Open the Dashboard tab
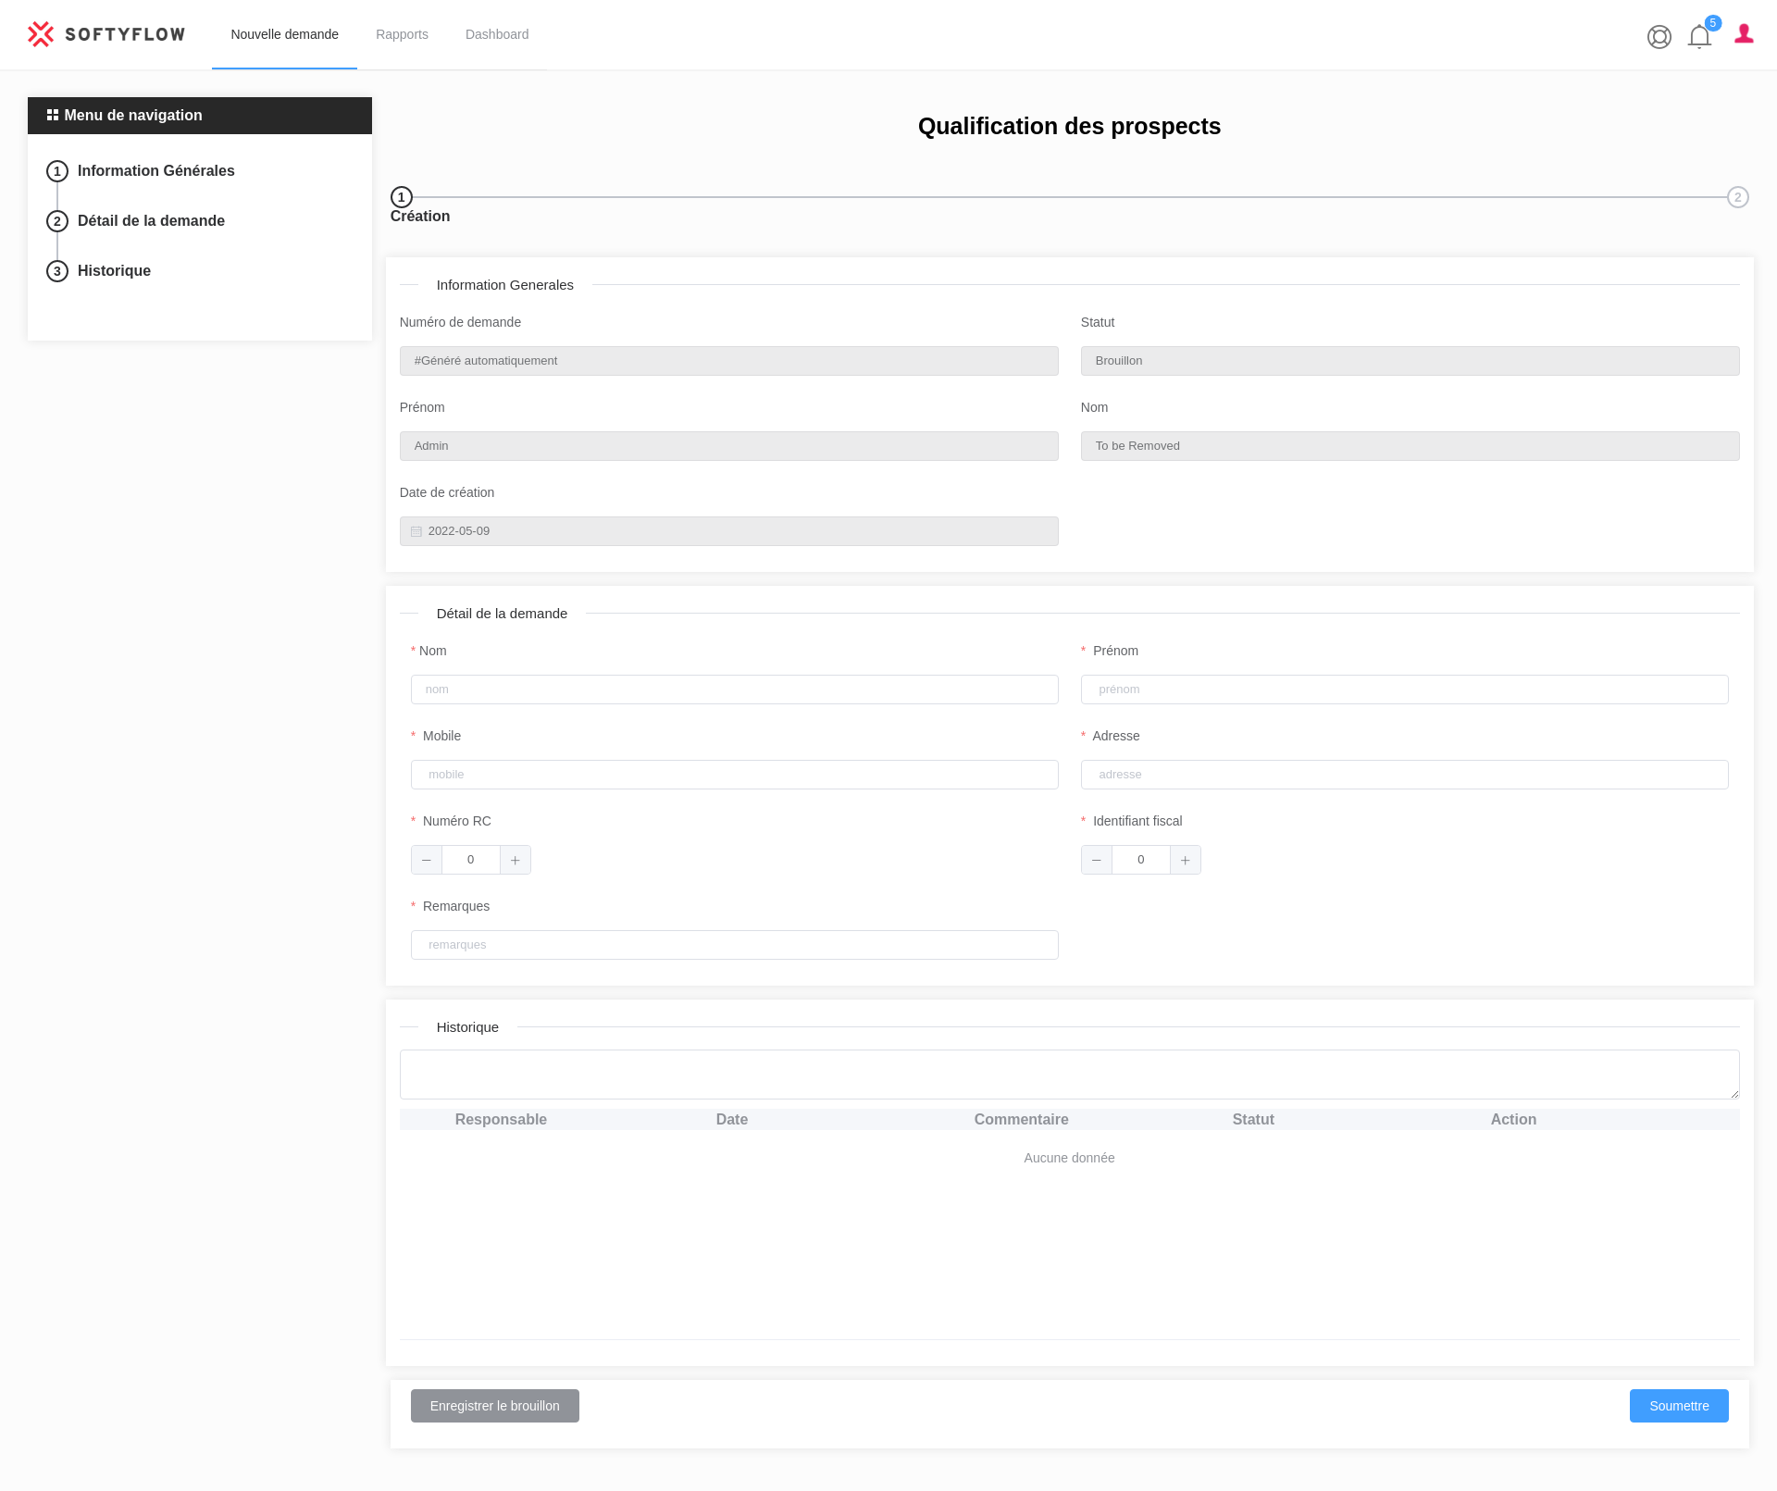Image resolution: width=1777 pixels, height=1491 pixels. [x=496, y=34]
